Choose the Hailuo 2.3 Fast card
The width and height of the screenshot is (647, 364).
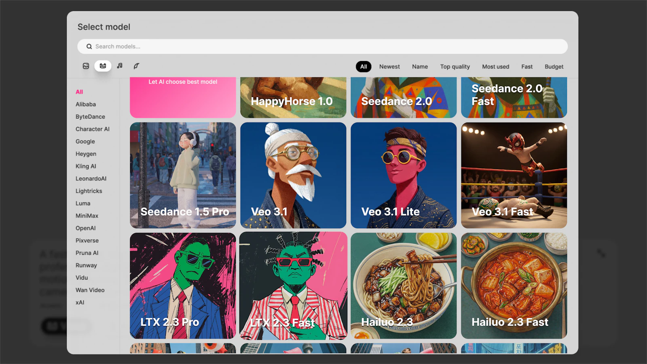tap(514, 286)
